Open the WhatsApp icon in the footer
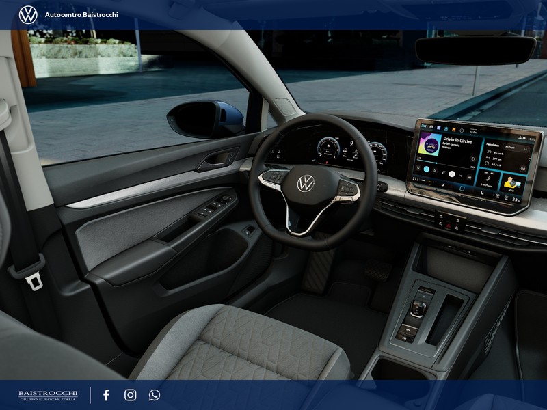 (155, 395)
